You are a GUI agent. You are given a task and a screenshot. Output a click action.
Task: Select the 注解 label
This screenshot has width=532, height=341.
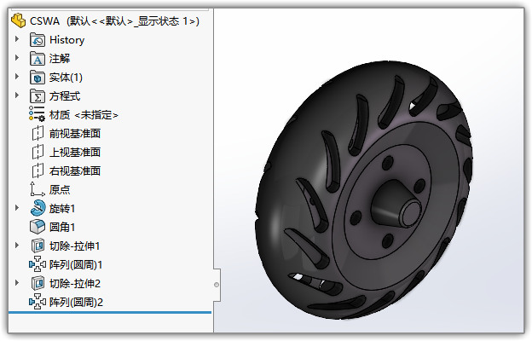coord(60,58)
